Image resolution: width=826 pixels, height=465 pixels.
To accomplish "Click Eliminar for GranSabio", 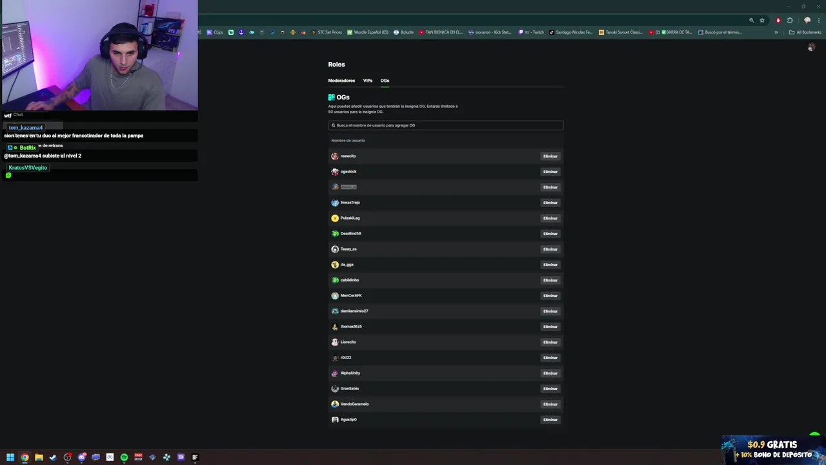I will [550, 389].
